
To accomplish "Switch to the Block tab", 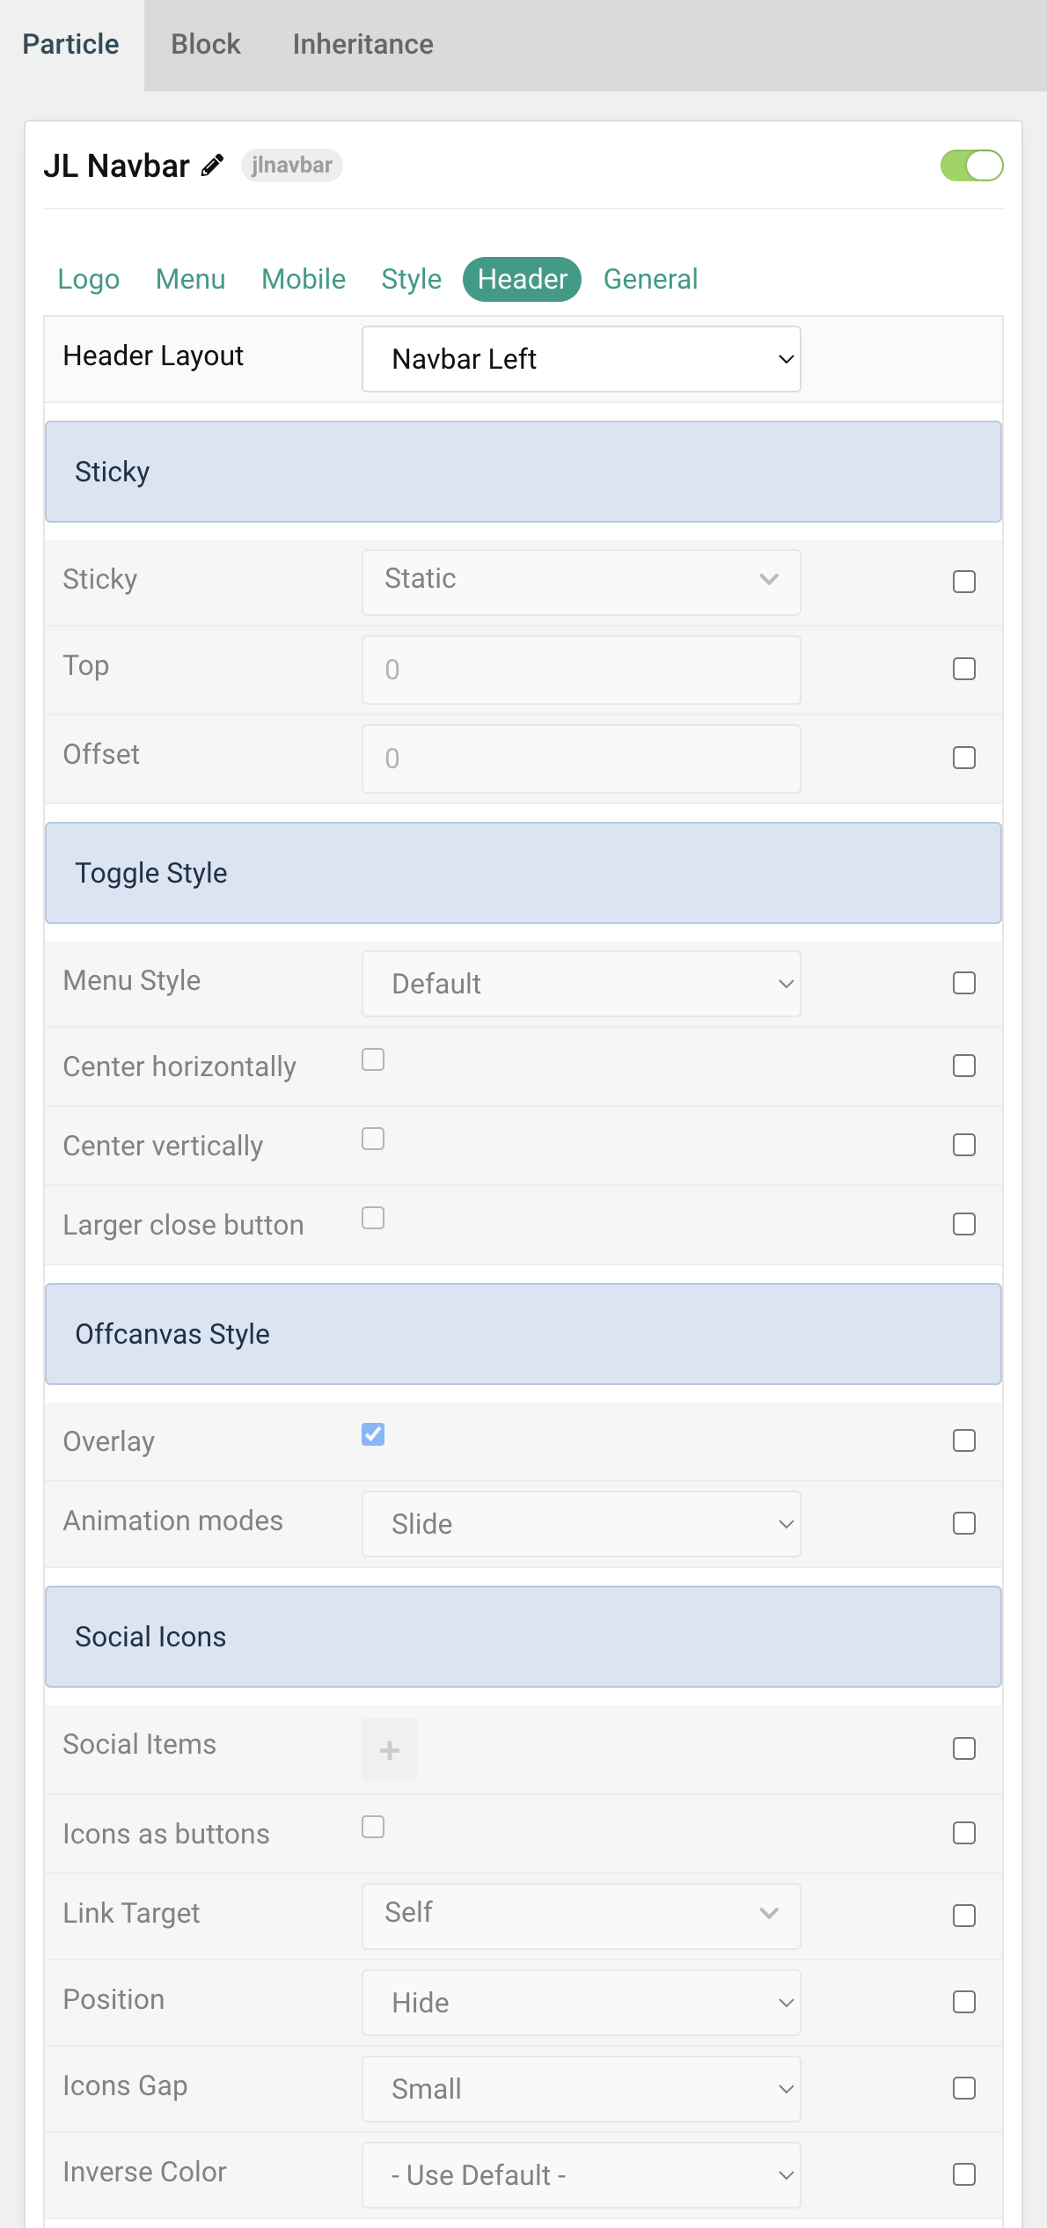I will (205, 44).
